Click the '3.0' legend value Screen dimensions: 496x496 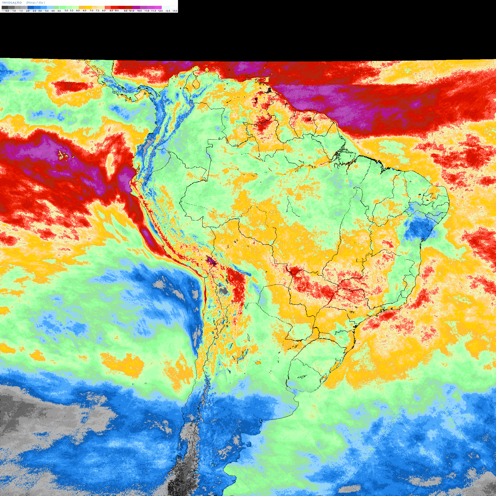[x=40, y=11]
